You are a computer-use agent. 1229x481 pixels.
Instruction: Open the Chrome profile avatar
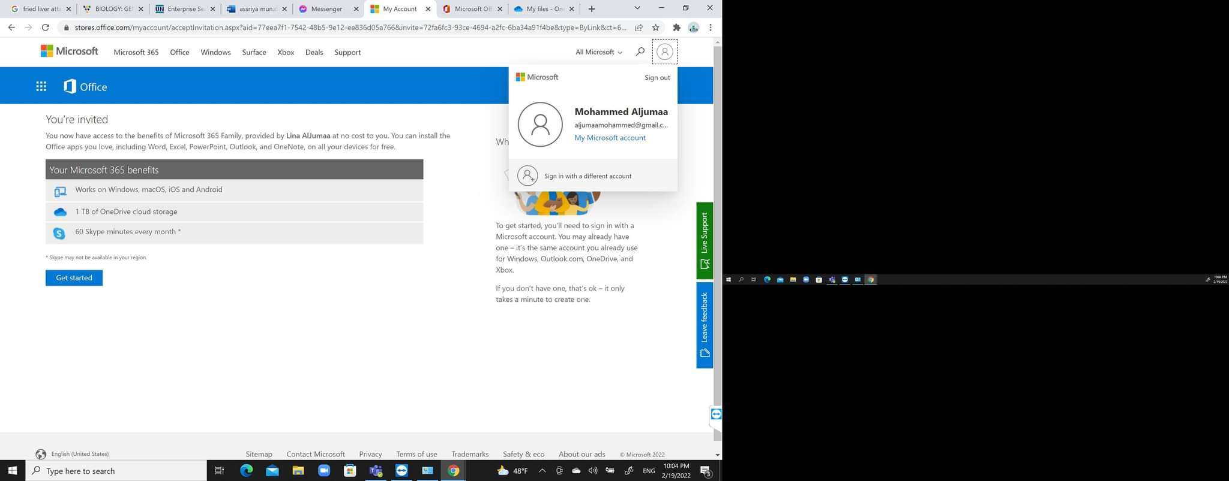click(x=694, y=28)
